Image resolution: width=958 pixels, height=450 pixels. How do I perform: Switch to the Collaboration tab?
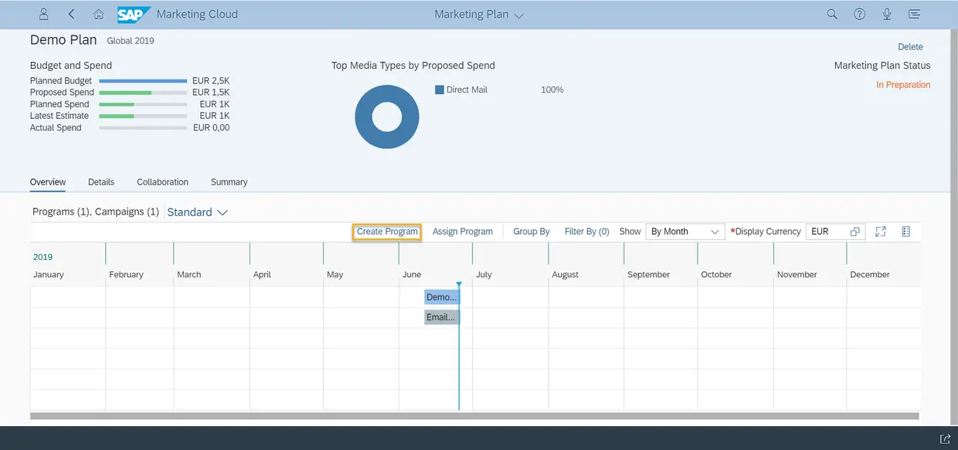pyautogui.click(x=162, y=182)
